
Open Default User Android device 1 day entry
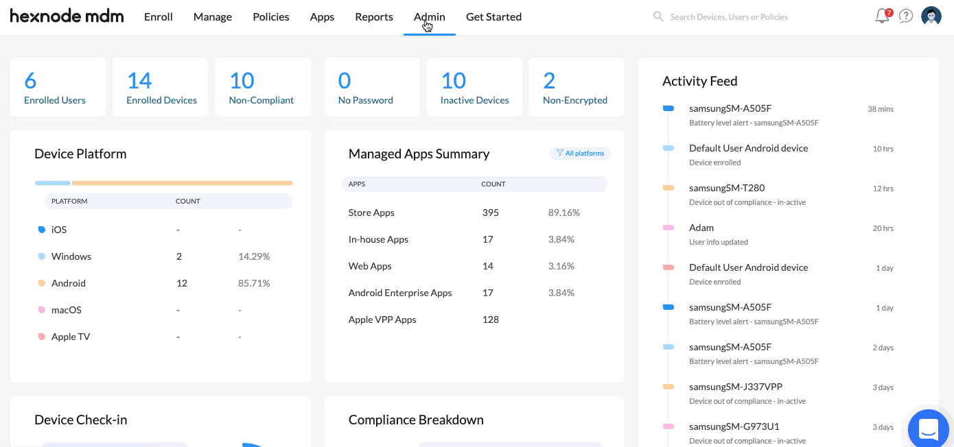[778, 274]
